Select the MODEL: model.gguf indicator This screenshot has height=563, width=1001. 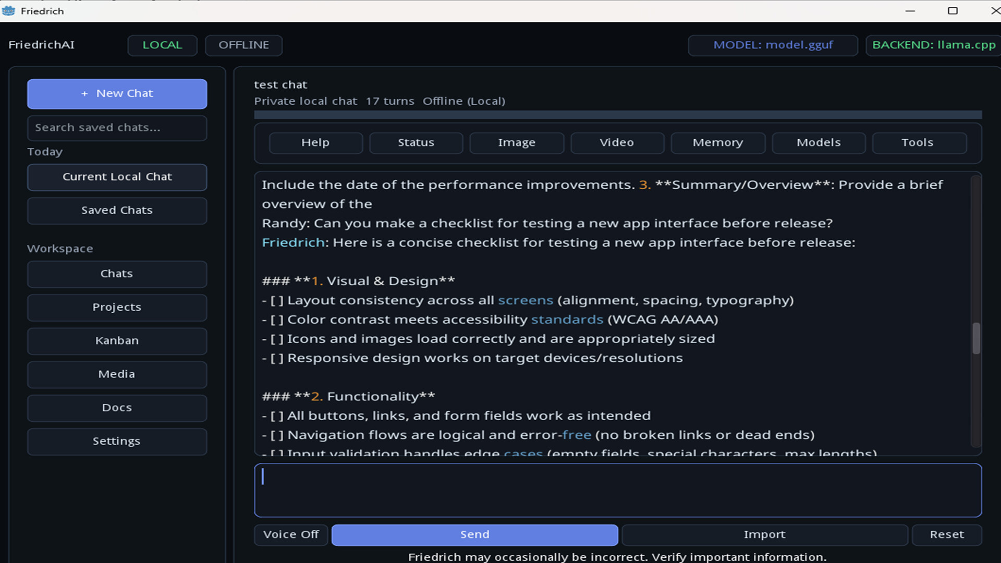(773, 45)
